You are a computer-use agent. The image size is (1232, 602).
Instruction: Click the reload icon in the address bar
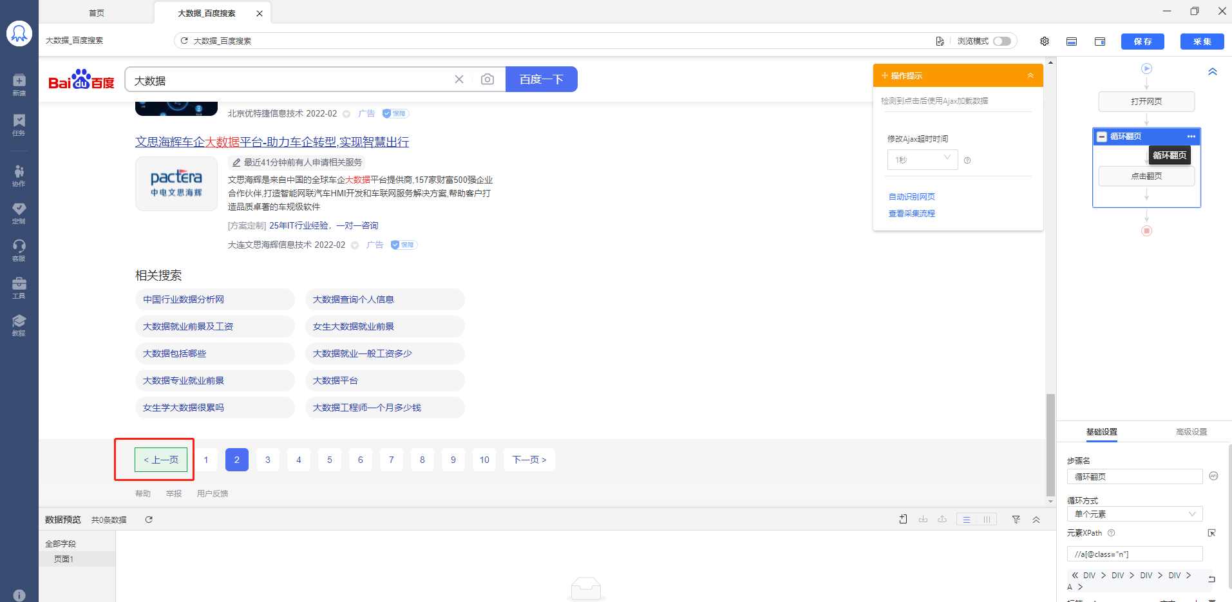pos(184,41)
